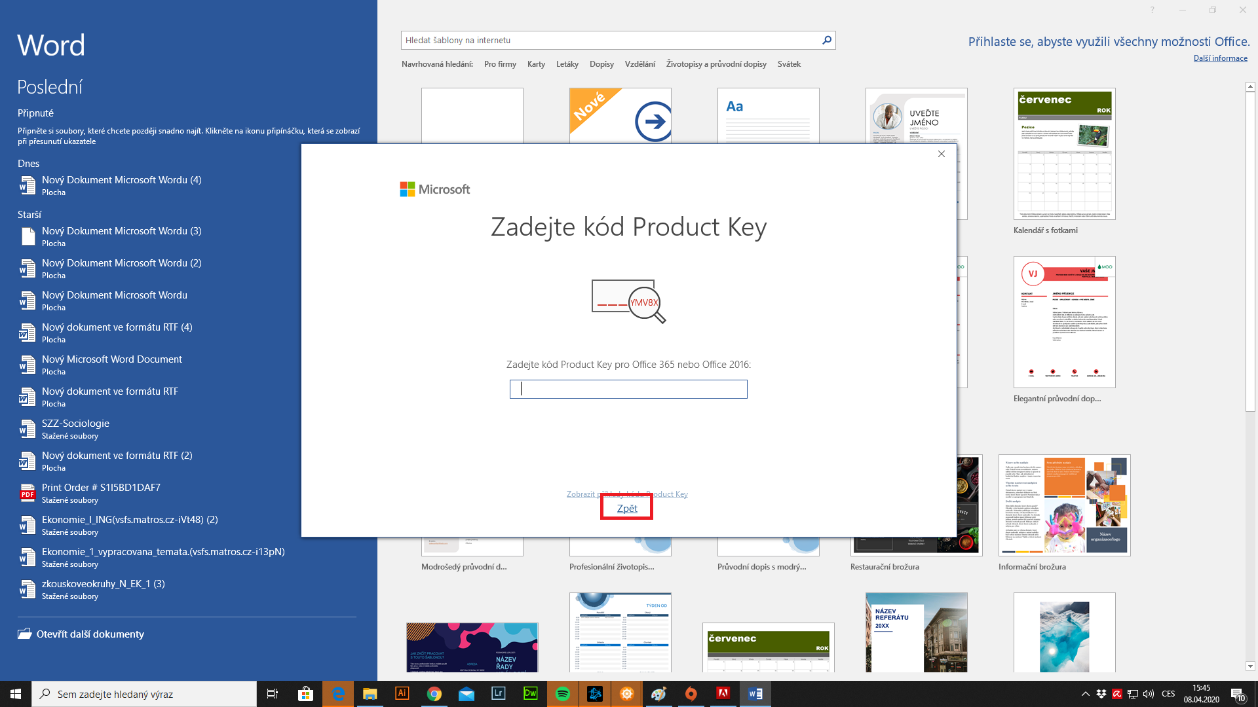Open File Explorer from taskbar

[x=370, y=694]
